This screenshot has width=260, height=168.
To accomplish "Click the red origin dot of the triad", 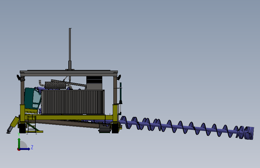I will pos(19,149).
